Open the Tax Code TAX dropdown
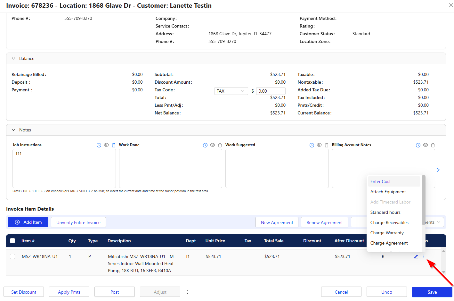 tap(231, 91)
